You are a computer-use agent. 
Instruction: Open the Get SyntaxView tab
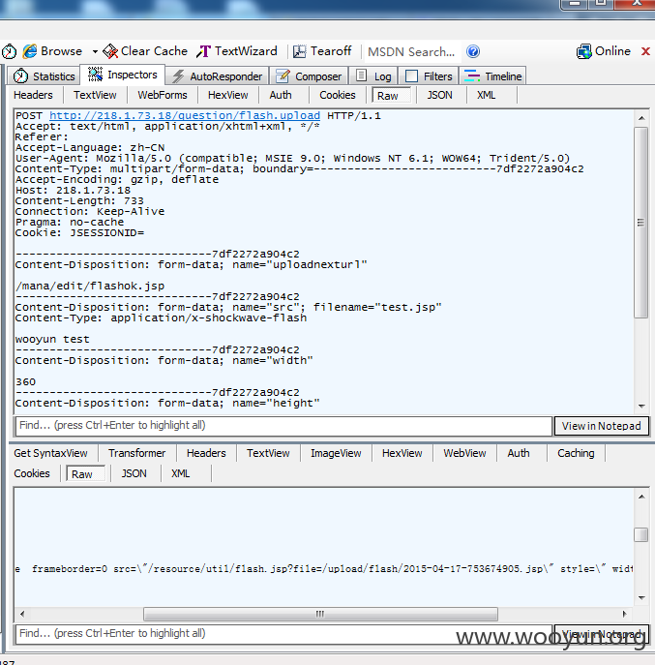tap(51, 453)
